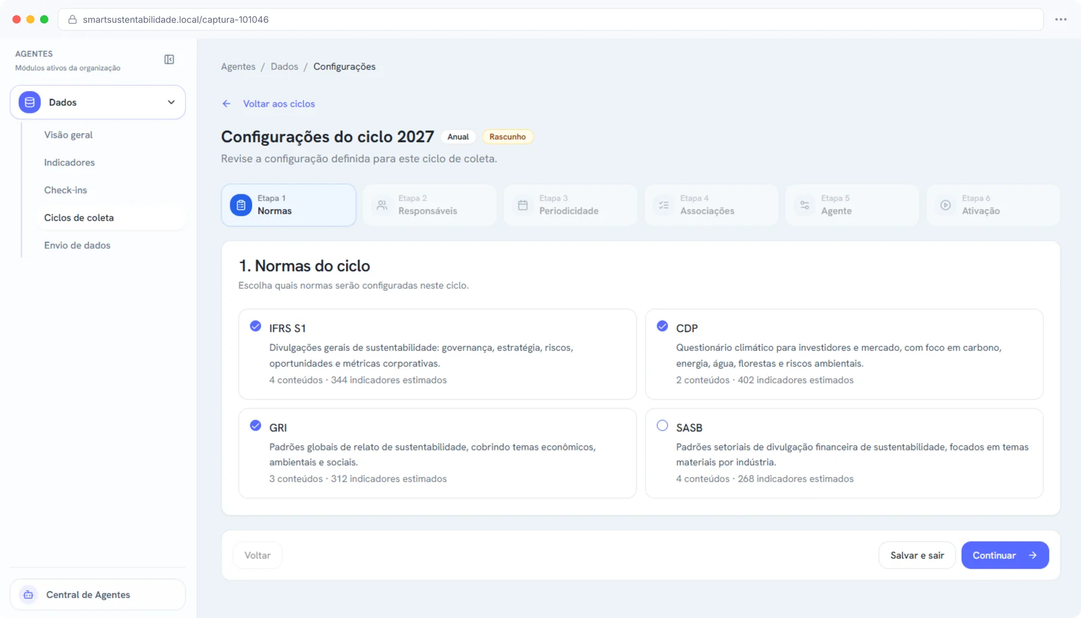
Task: Click the Rascunho status badge
Action: (507, 137)
